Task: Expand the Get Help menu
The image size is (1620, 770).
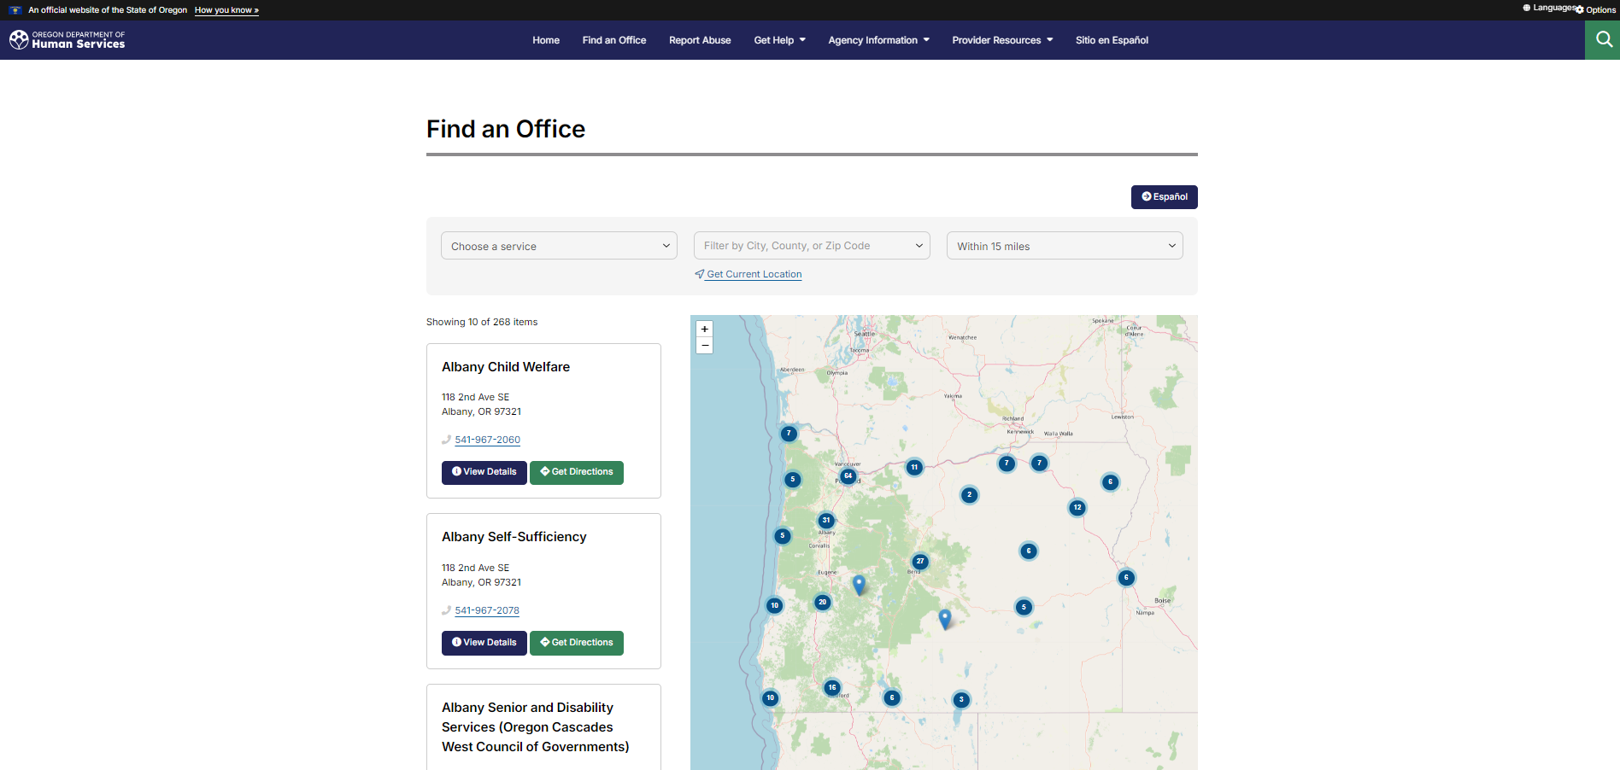Action: [x=780, y=40]
